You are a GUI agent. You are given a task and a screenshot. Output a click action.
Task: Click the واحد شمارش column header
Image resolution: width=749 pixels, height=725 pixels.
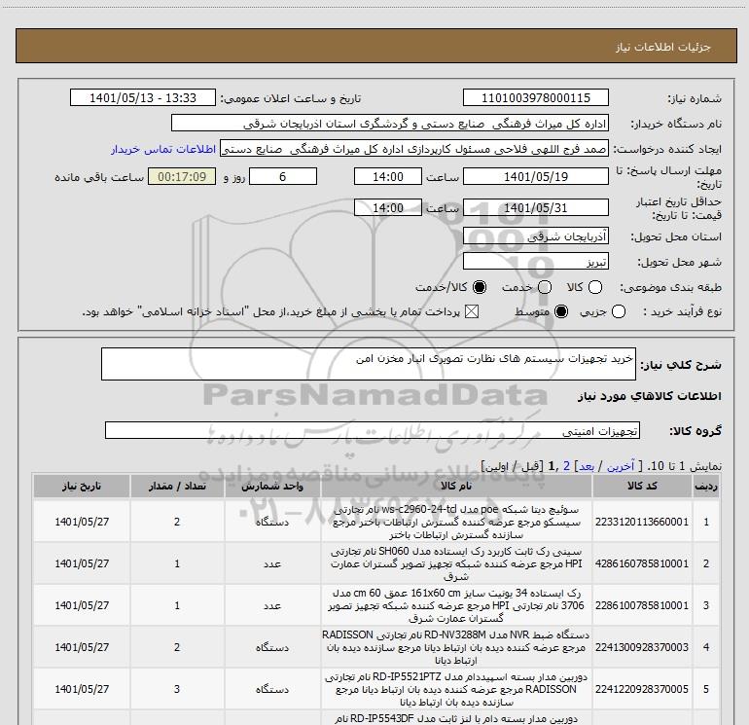click(x=272, y=486)
